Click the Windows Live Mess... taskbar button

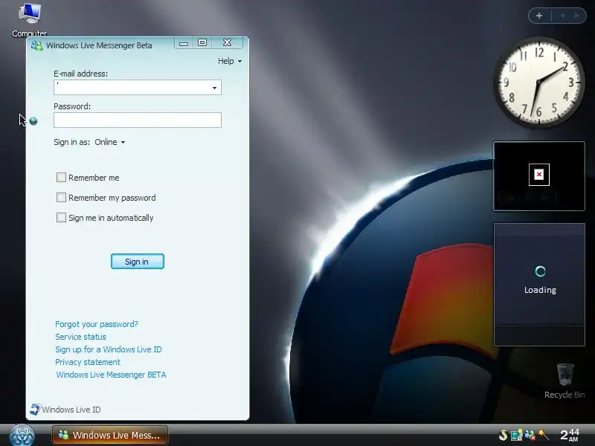point(110,435)
